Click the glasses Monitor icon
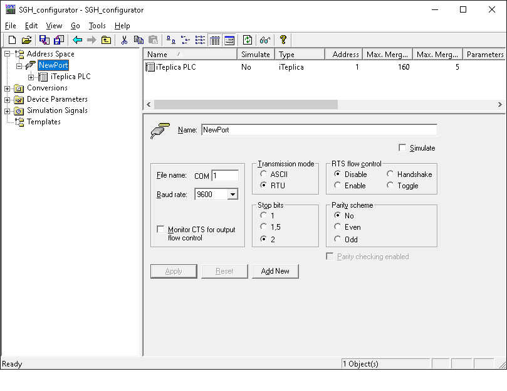 265,40
